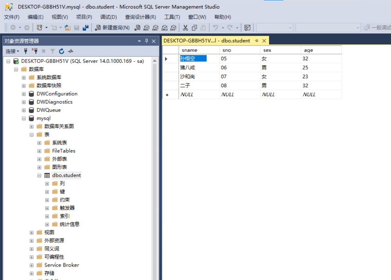Collapse the dbo.student table node
The height and width of the screenshot is (280, 391).
39,176
